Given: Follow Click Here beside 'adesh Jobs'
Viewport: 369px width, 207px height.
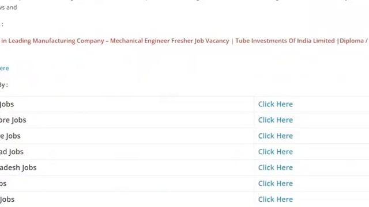Looking at the screenshot, I should point(276,167).
